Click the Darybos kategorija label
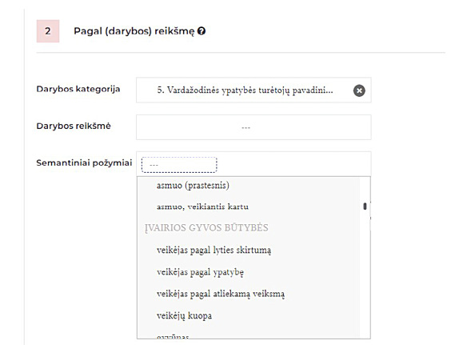This screenshot has width=455, height=345. coord(78,89)
